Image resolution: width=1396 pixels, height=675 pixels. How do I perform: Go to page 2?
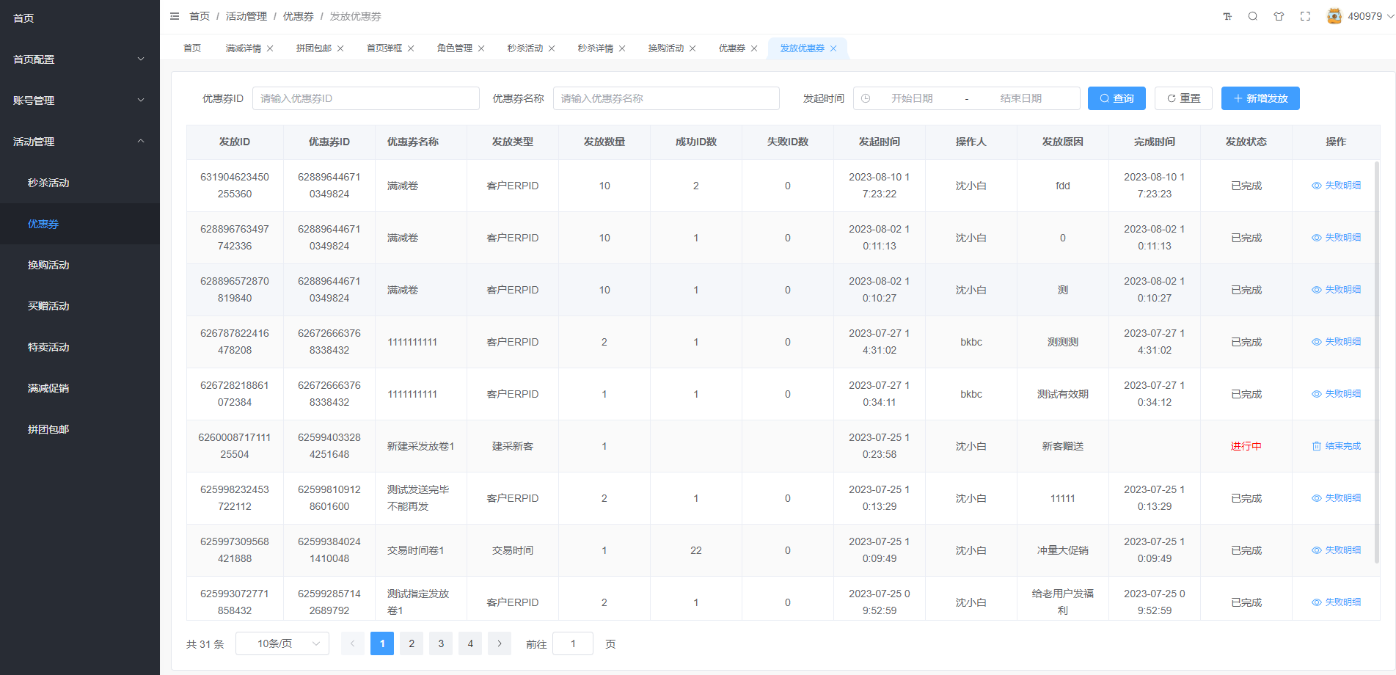click(412, 643)
